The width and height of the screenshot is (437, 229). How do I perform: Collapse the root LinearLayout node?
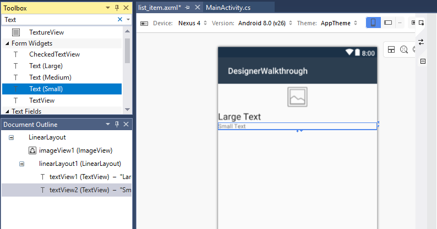[11, 137]
